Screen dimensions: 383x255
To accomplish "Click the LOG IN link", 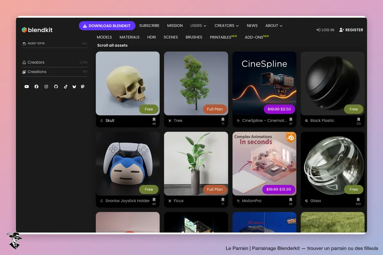I will 325,30.
